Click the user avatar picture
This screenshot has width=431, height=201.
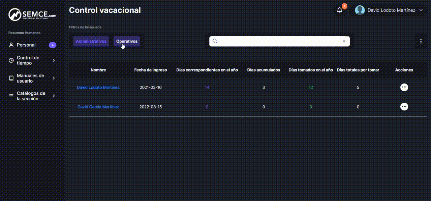(360, 10)
